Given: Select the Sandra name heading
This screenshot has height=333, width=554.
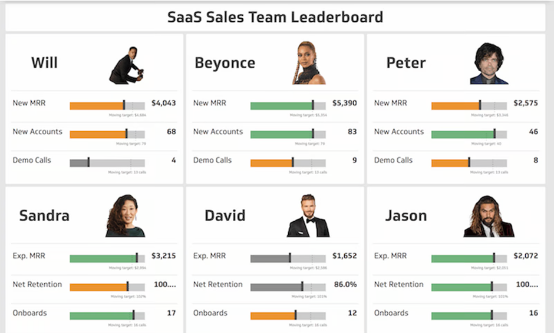Looking at the screenshot, I should pos(44,215).
